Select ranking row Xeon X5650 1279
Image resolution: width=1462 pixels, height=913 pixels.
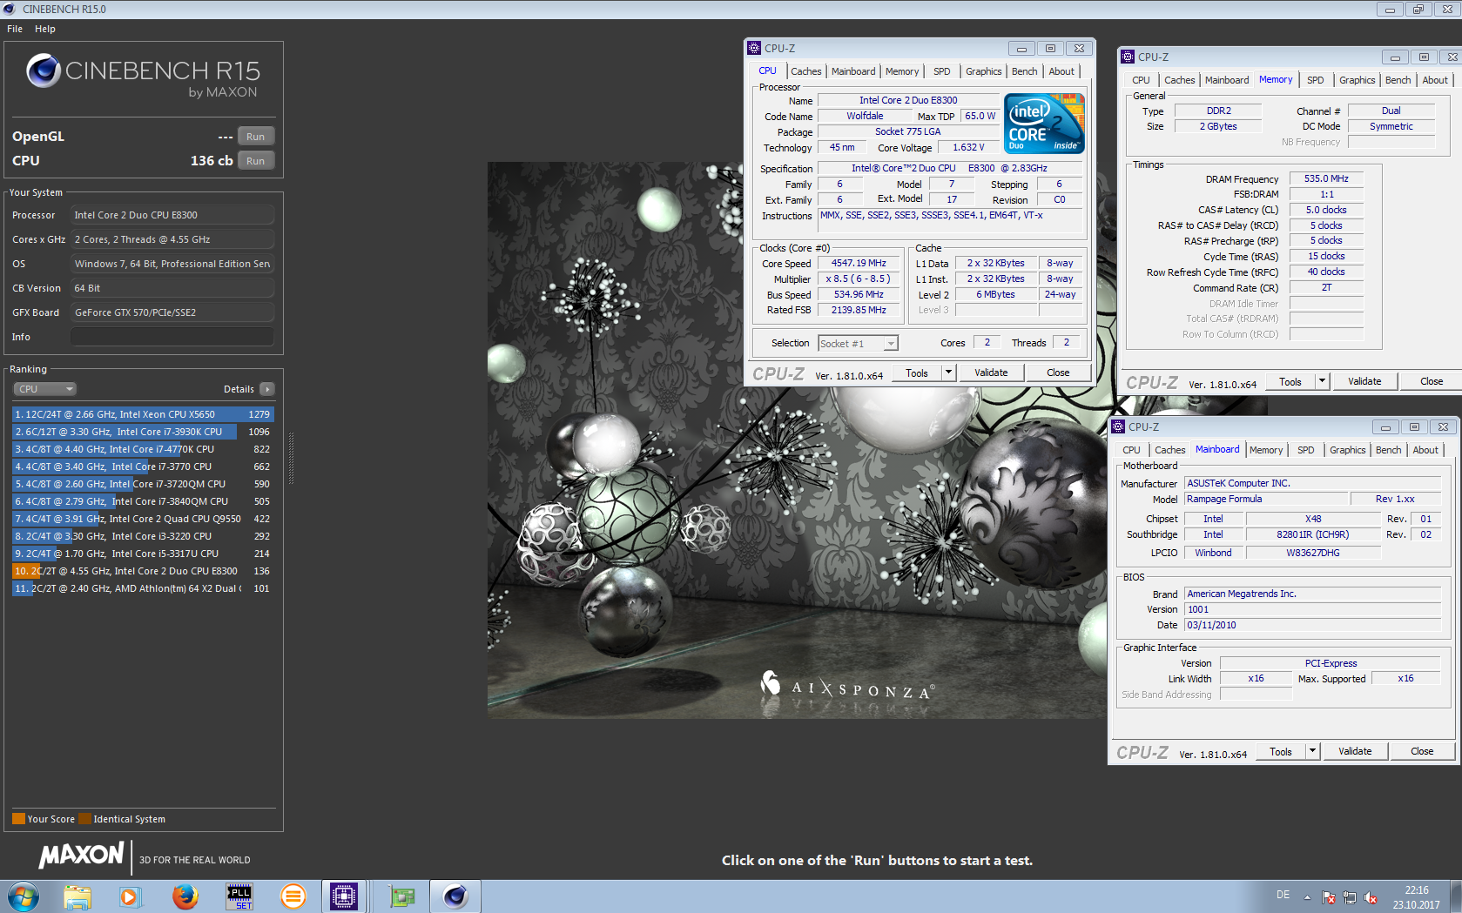[x=143, y=414]
